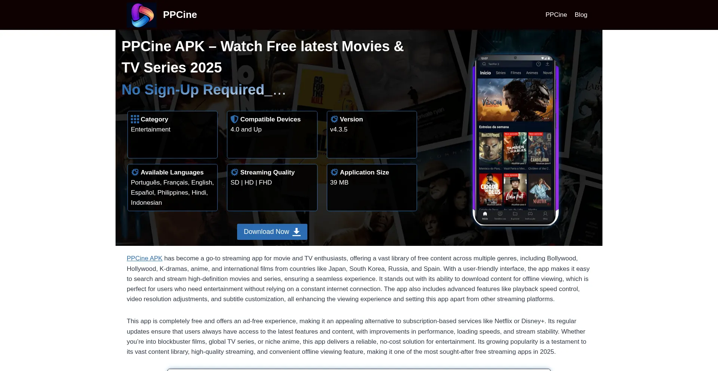Select the Streaming Quality heading
The width and height of the screenshot is (718, 371).
[267, 172]
